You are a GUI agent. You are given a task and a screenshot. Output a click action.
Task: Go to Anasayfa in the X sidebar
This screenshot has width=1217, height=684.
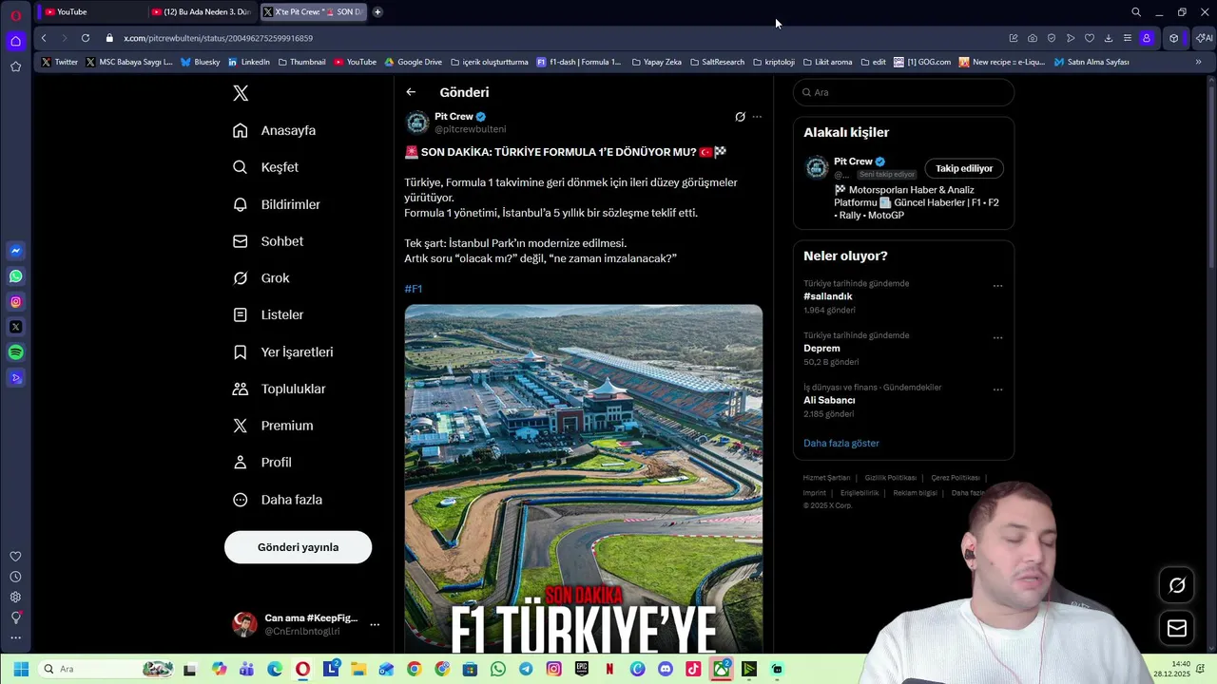[274, 130]
